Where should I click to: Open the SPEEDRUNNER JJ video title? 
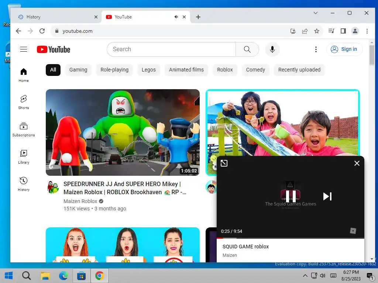click(125, 188)
